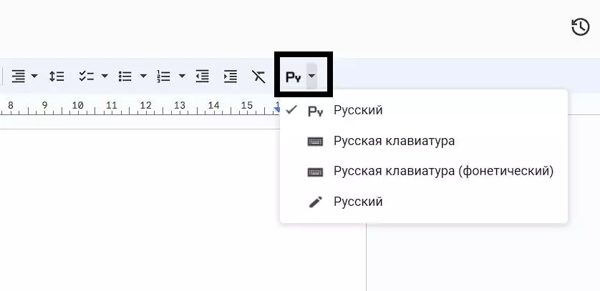Choose Русская клавиатура (фонетический) option
The image size is (600, 291).
coord(443,172)
